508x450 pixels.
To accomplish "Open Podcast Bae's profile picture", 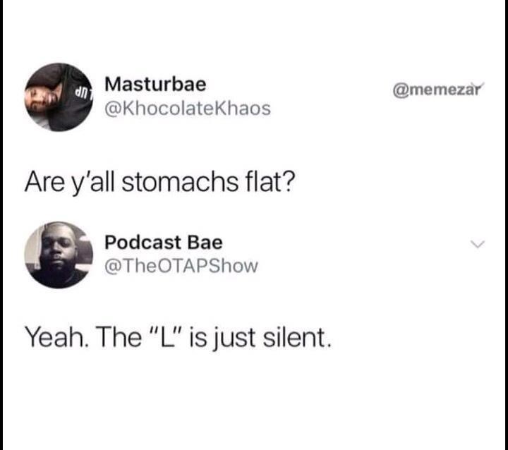I will pos(59,255).
